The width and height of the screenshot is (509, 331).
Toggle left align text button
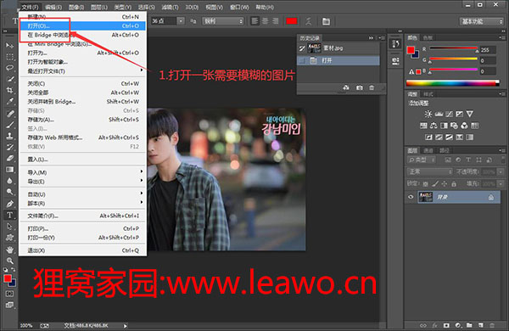click(255, 21)
